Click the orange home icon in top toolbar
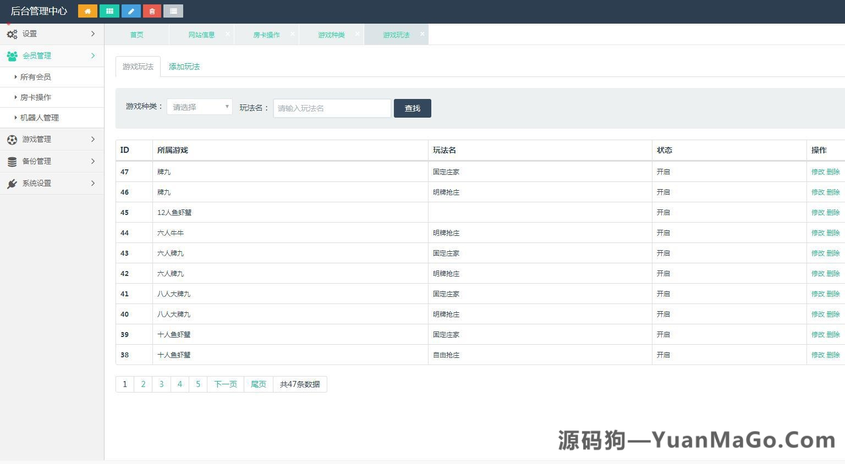This screenshot has width=845, height=464. click(x=87, y=10)
